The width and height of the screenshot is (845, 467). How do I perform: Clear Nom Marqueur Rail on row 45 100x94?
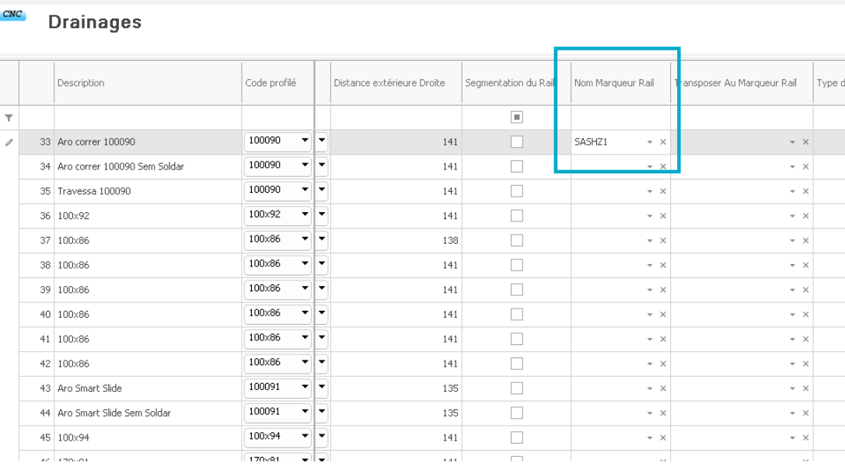(x=663, y=438)
